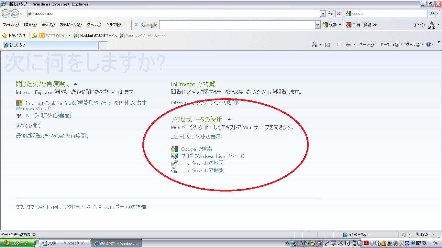This screenshot has width=442, height=248.
Task: Click the RSS feeds icon
Action: (x=327, y=45)
